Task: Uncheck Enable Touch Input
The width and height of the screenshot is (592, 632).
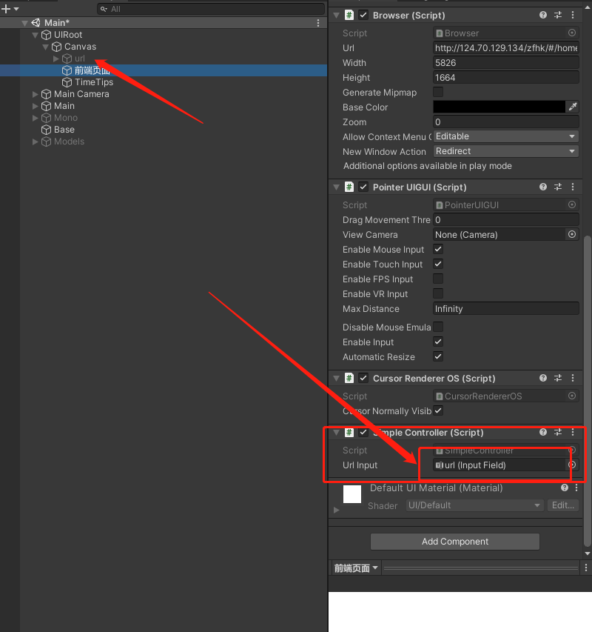Action: (x=438, y=264)
